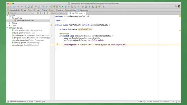Screen dimensions: 187x105
Task: Select AndroidManifest.xml in the tree
Action: pyautogui.click(x=25, y=21)
